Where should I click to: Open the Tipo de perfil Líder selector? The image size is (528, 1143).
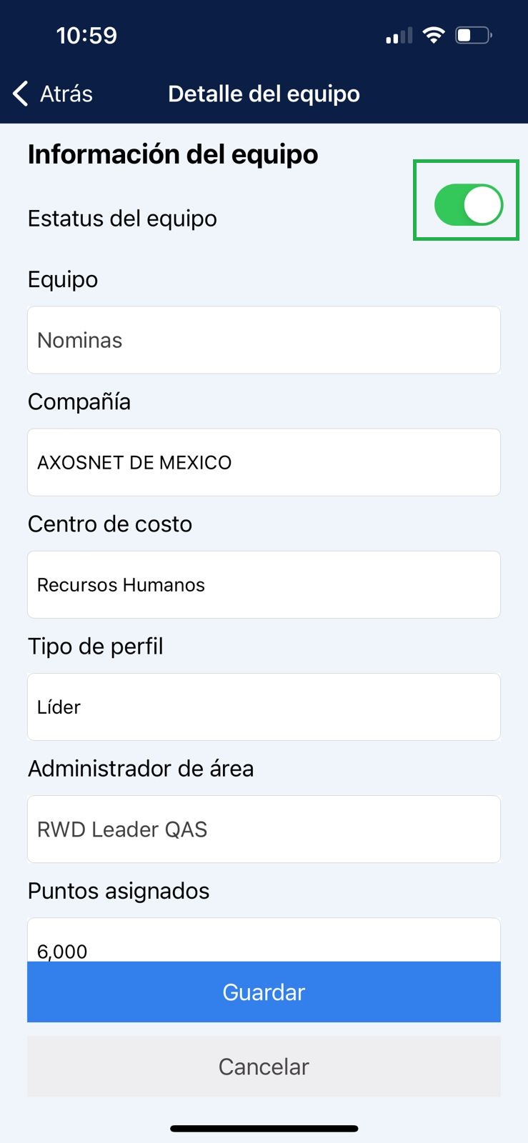point(264,707)
